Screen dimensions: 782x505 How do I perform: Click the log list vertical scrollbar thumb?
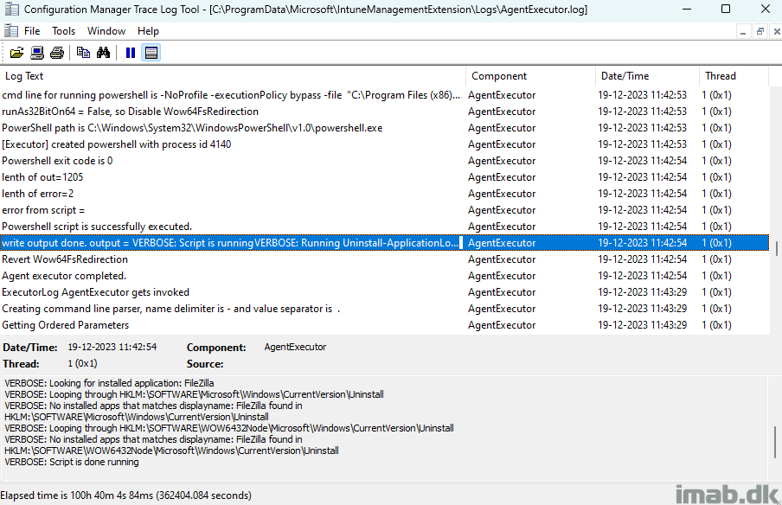(x=776, y=248)
